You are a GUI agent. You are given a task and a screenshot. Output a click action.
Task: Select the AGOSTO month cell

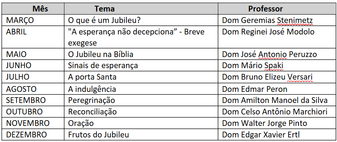click(33, 89)
